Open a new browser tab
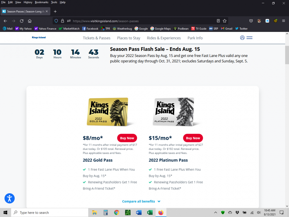 pyautogui.click(x=55, y=12)
